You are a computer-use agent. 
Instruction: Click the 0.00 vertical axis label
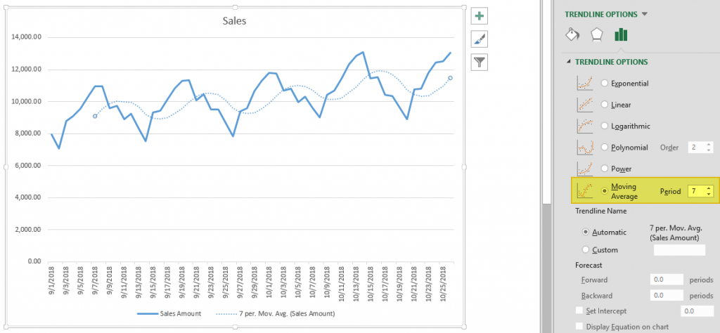(33, 261)
